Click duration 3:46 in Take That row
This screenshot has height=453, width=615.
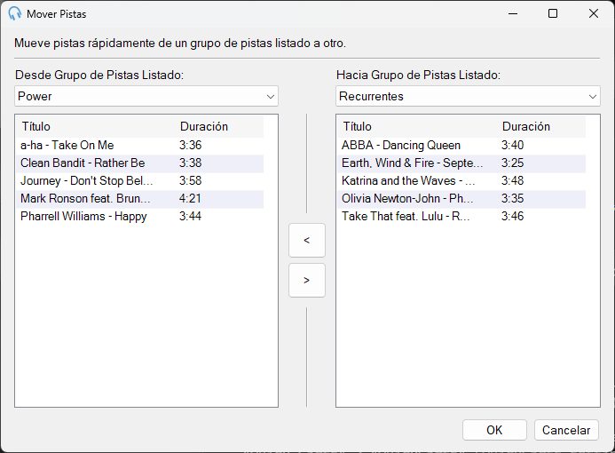click(x=512, y=216)
